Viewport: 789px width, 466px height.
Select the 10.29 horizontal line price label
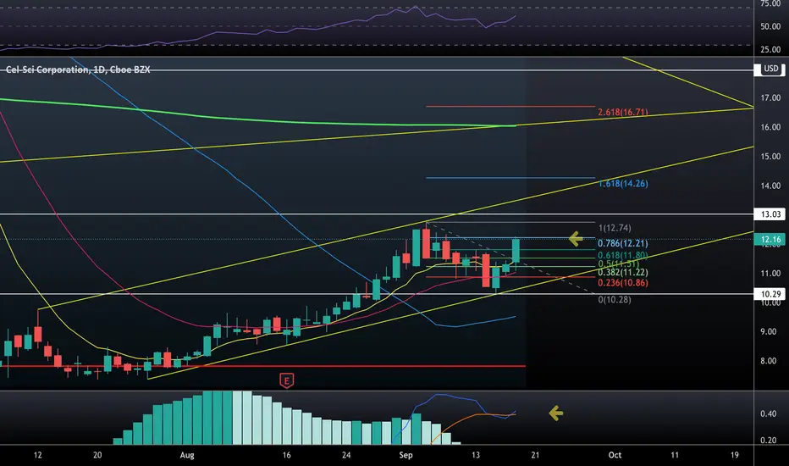(770, 294)
